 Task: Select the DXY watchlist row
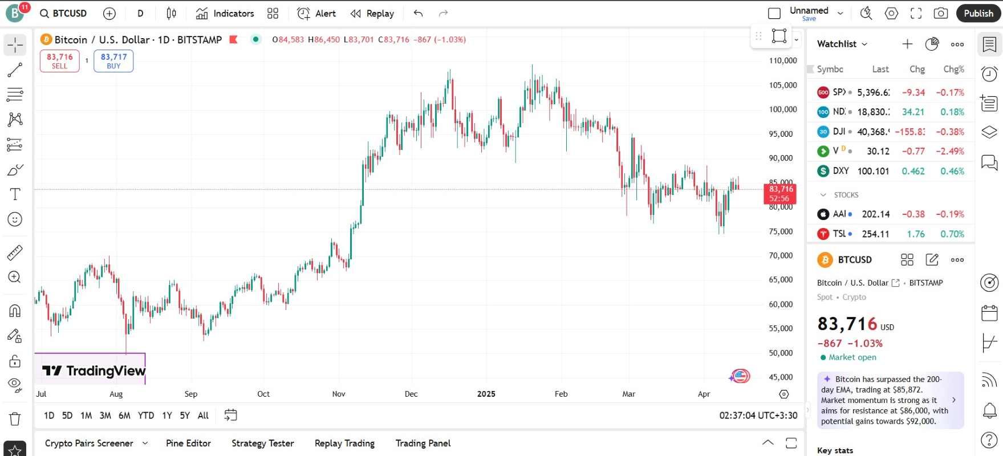point(891,171)
